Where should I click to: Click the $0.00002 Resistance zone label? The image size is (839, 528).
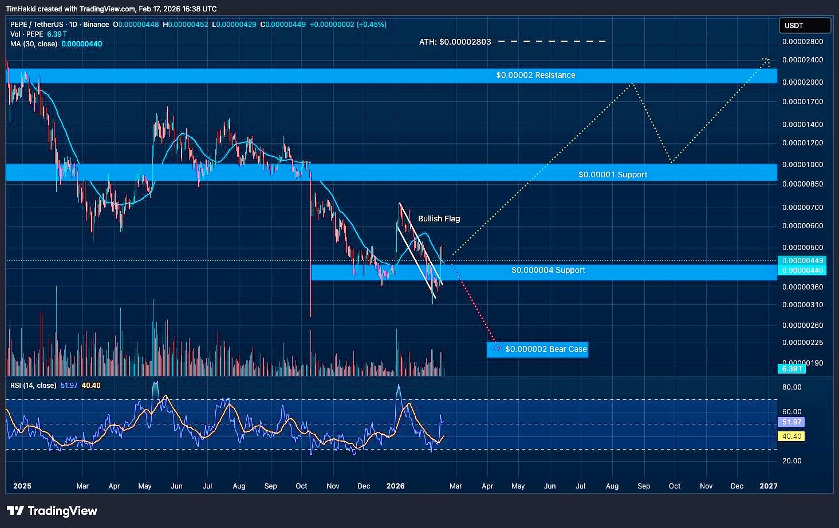[x=535, y=75]
